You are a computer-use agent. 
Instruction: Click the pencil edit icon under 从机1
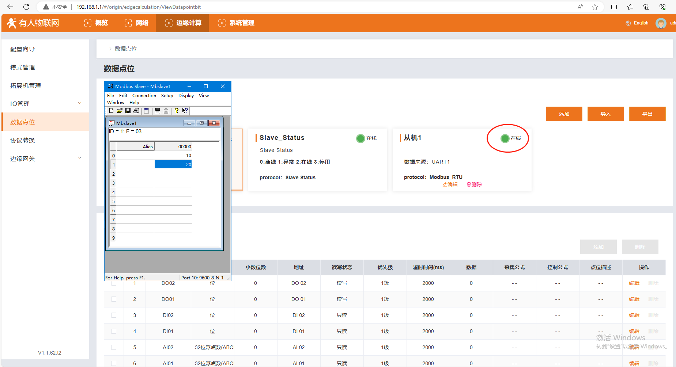pyautogui.click(x=450, y=184)
